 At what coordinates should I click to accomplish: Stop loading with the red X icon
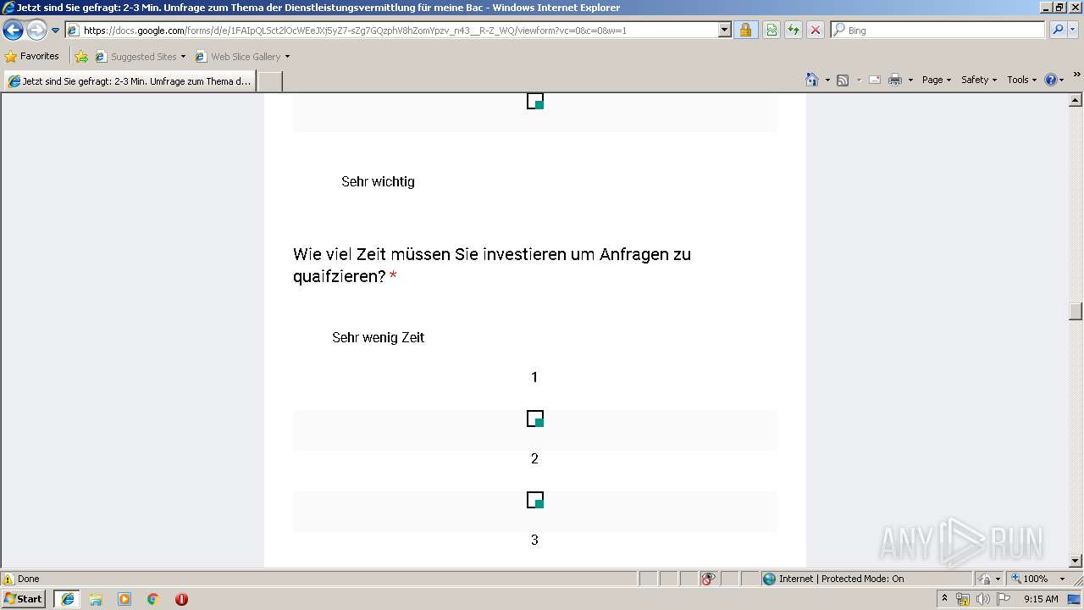(816, 30)
